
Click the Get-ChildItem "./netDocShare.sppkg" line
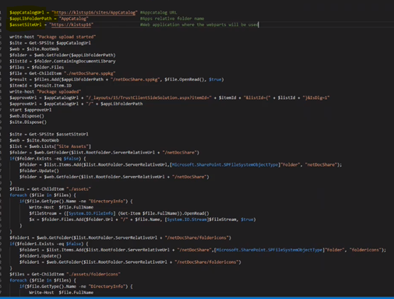62,73
